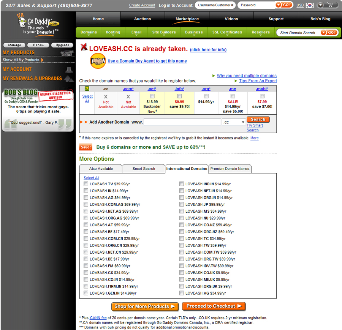The width and height of the screenshot is (342, 330).
Task: Expand the Business navigation menu
Action: (x=194, y=32)
